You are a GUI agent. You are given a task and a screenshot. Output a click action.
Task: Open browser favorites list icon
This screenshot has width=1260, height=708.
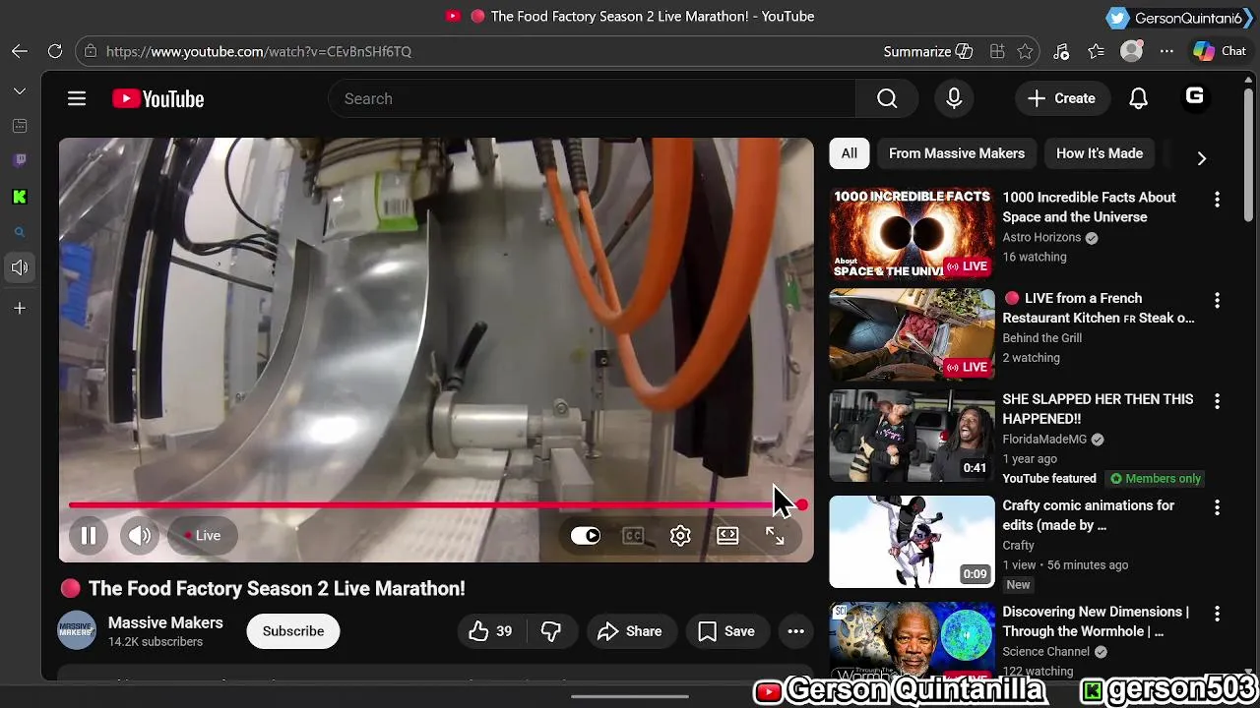coord(1097,51)
